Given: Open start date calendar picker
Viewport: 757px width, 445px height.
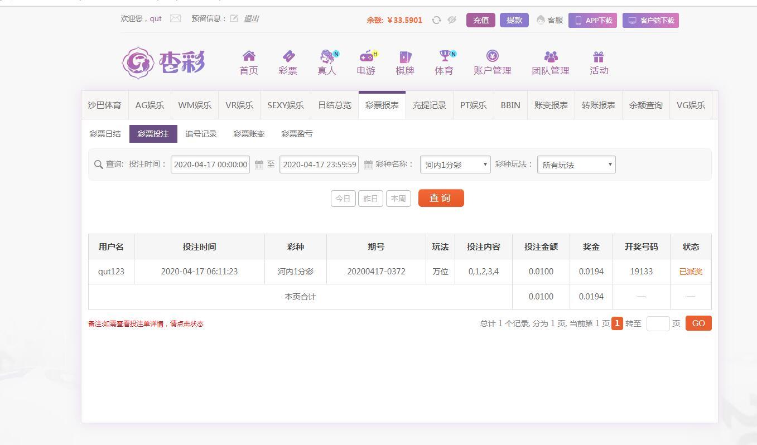Looking at the screenshot, I should [259, 165].
